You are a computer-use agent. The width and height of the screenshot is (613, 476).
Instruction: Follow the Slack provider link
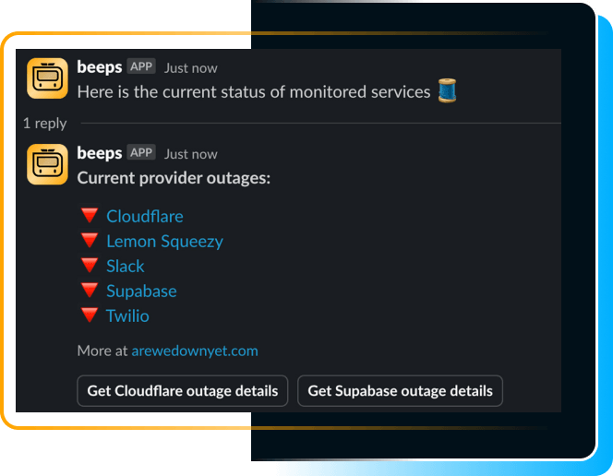(126, 266)
